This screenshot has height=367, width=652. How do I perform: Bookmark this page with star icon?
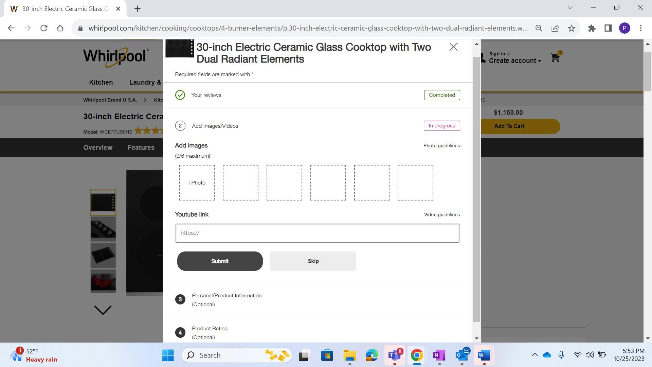572,28
